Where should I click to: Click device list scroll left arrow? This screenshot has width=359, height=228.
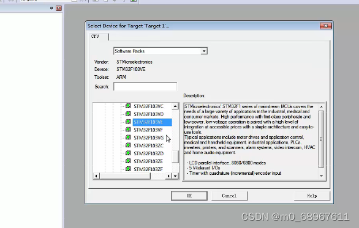point(96,176)
